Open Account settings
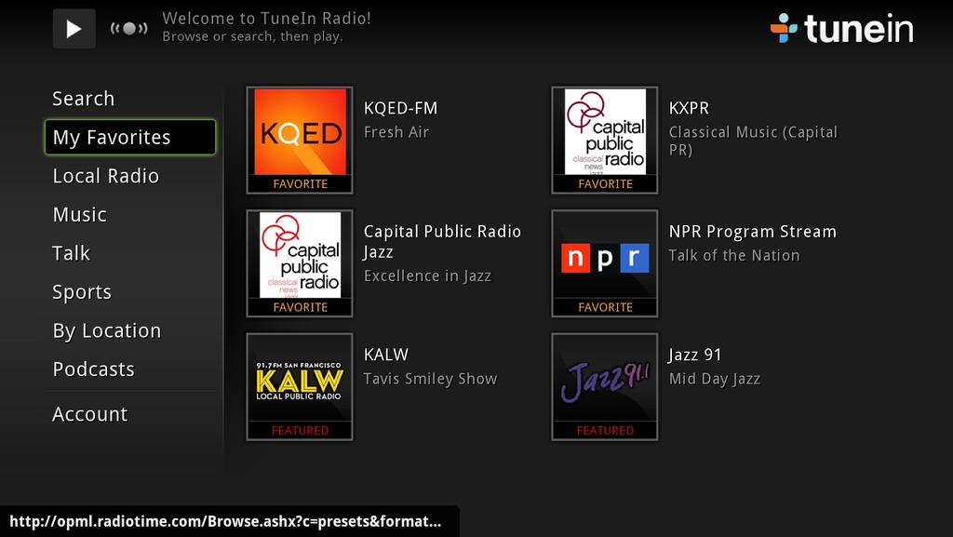953x537 pixels. click(89, 415)
